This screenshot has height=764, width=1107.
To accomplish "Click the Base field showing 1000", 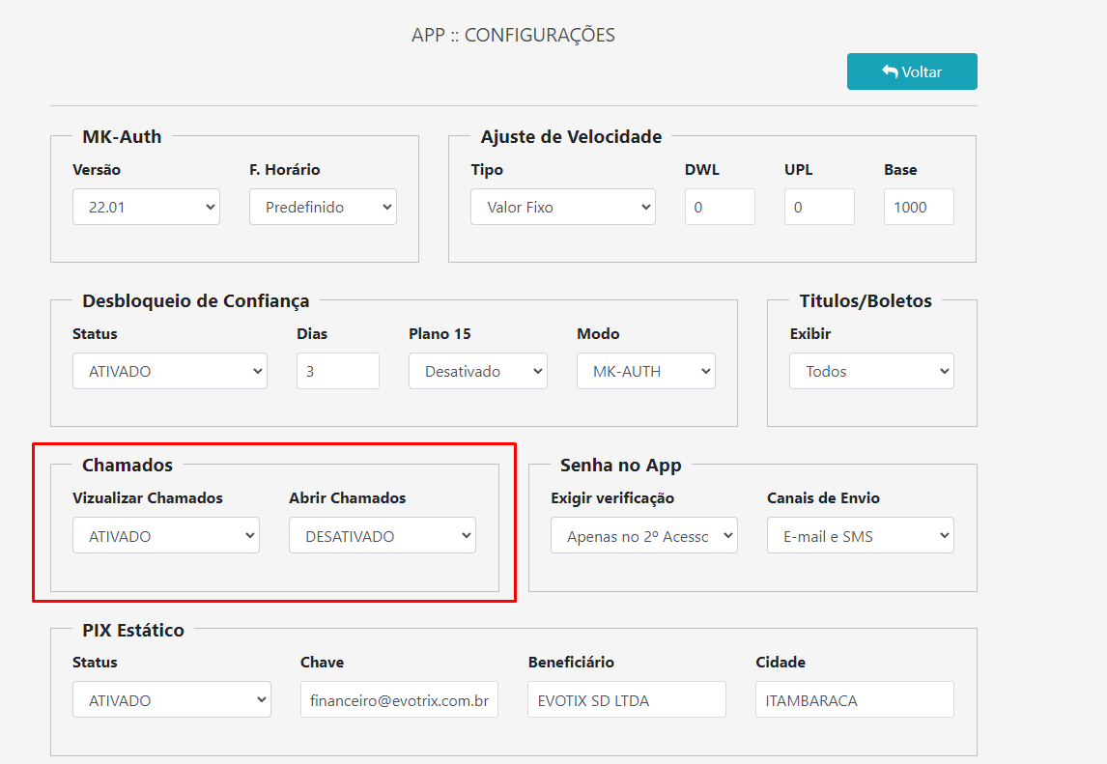I will point(919,206).
